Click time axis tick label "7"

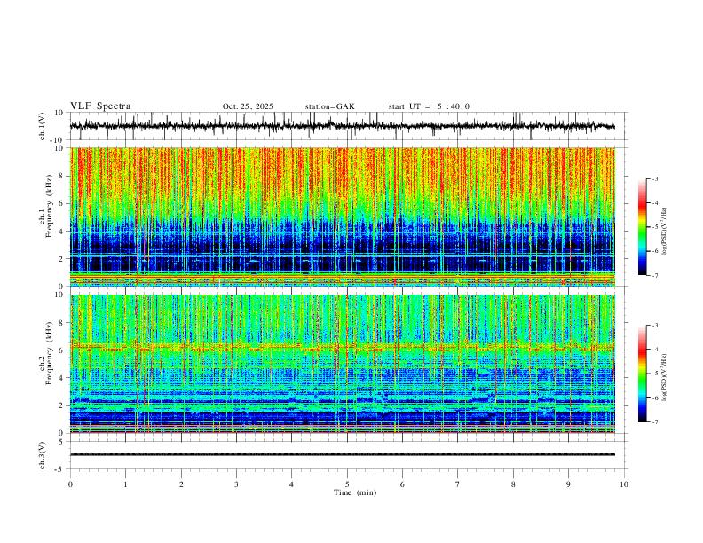[x=458, y=484]
